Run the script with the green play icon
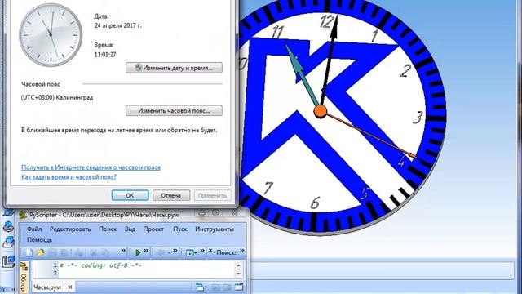Screen dimensions: 522x294 coord(138,252)
